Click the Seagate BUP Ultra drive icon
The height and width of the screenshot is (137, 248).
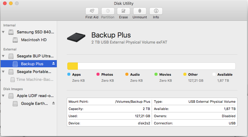[11, 56]
